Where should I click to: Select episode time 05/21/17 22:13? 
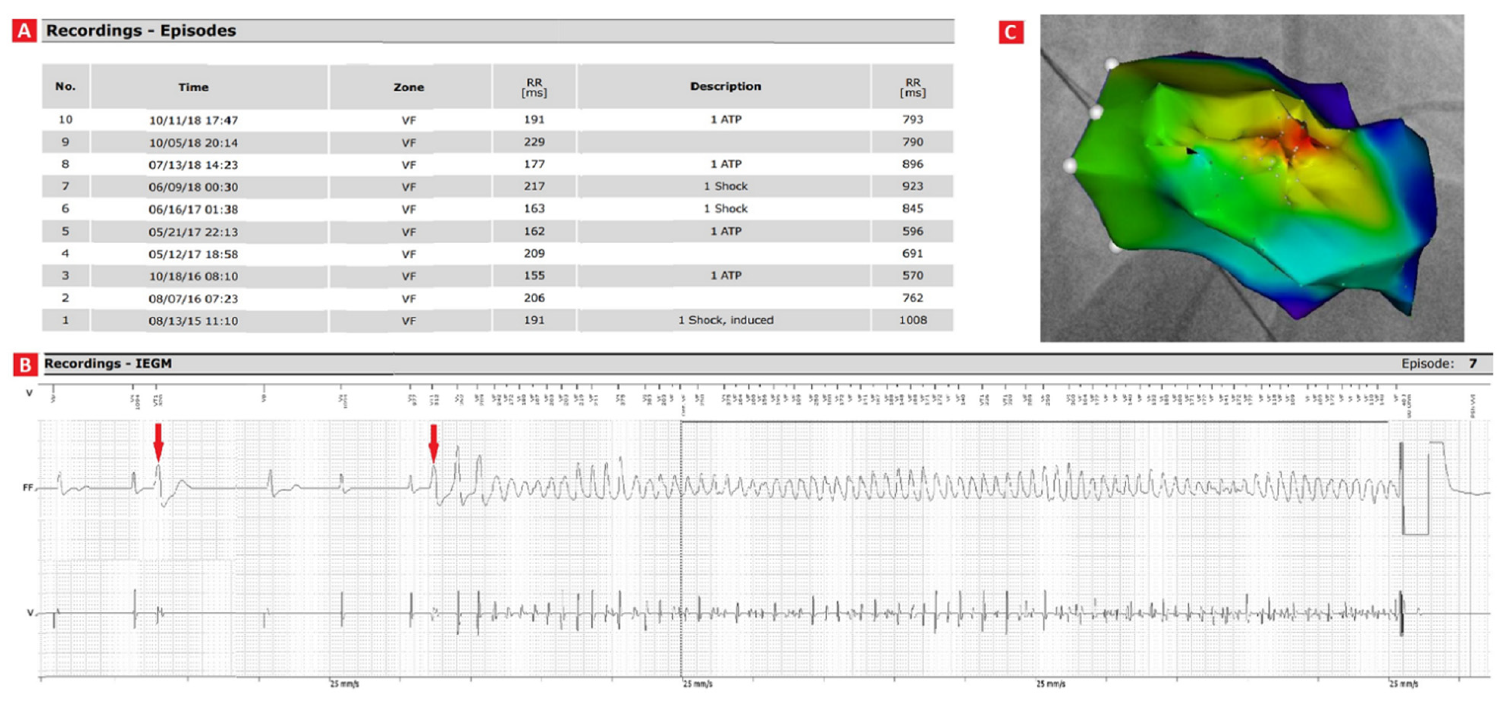[x=193, y=232]
